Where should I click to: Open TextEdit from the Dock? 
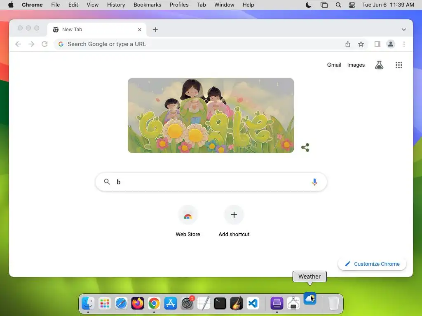[x=204, y=303]
